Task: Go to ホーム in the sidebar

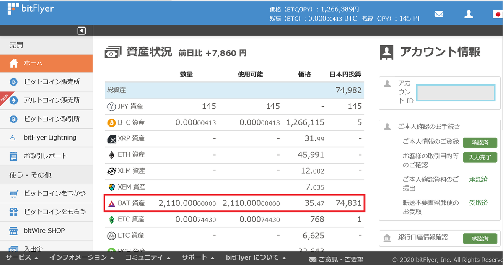Action: click(x=46, y=63)
